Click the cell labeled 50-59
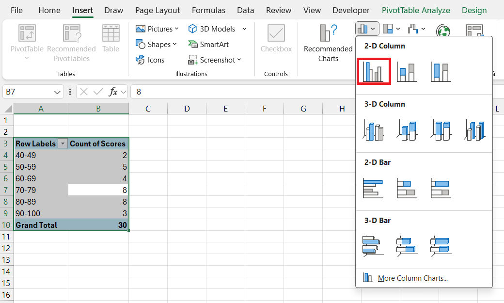 [41, 167]
